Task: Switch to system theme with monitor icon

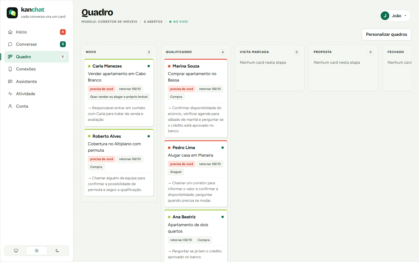Action: point(16,251)
